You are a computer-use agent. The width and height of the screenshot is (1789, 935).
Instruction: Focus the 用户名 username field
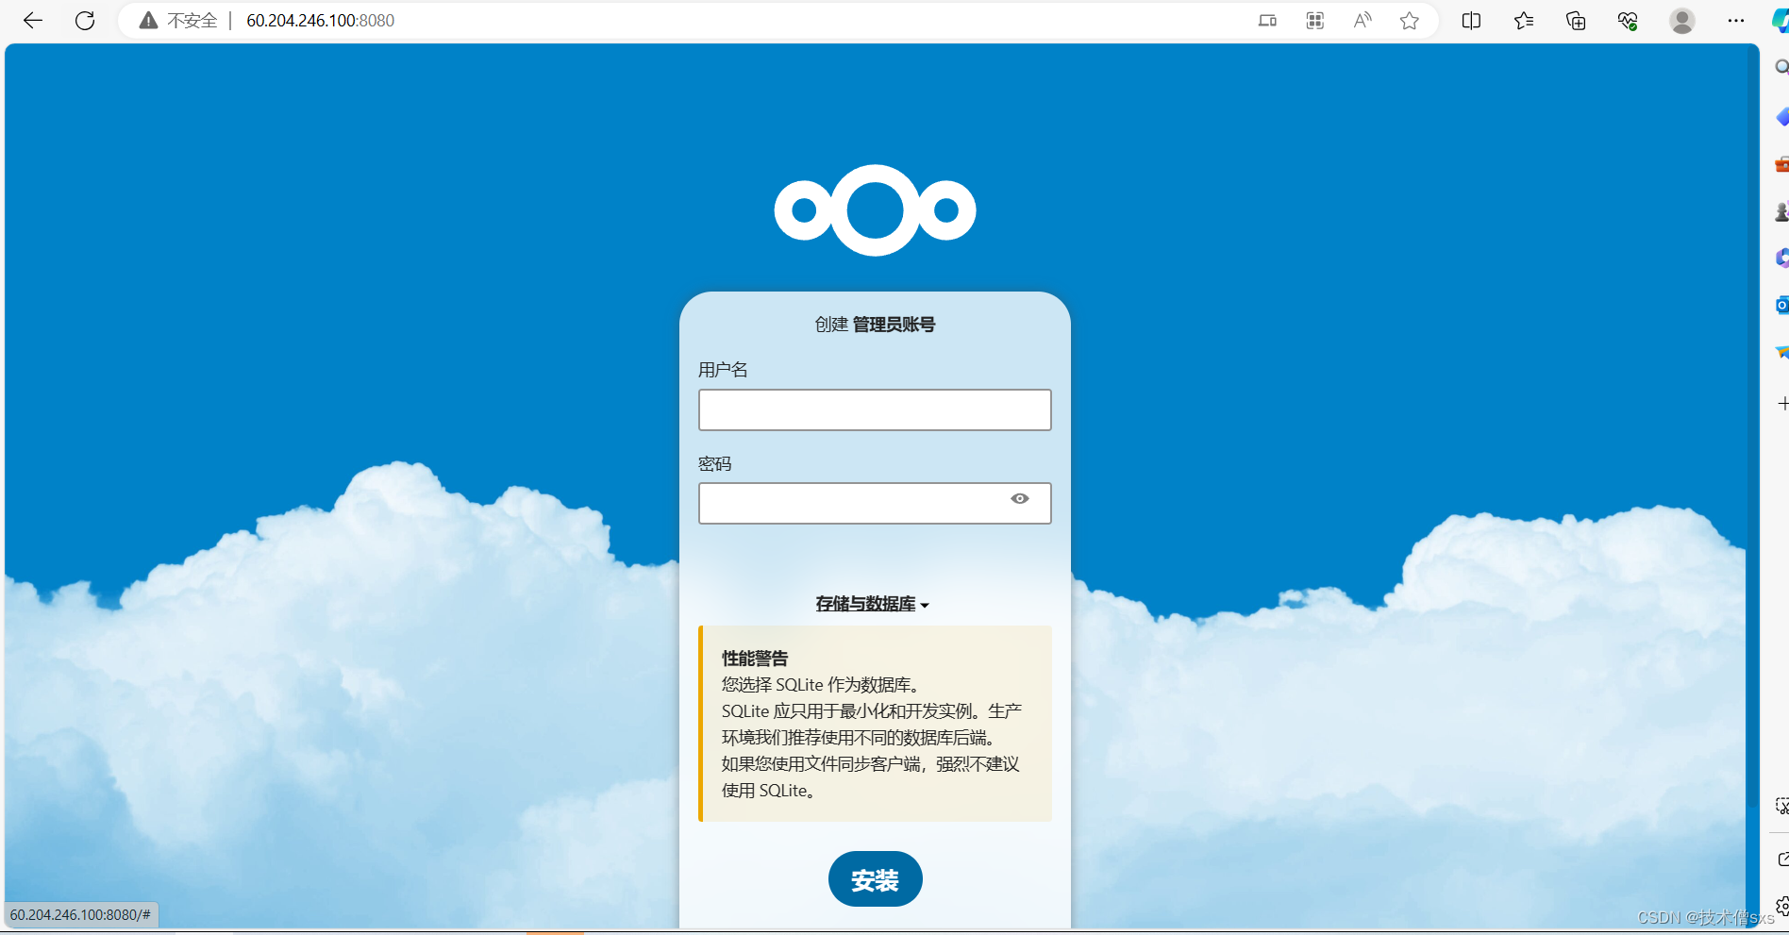875,410
